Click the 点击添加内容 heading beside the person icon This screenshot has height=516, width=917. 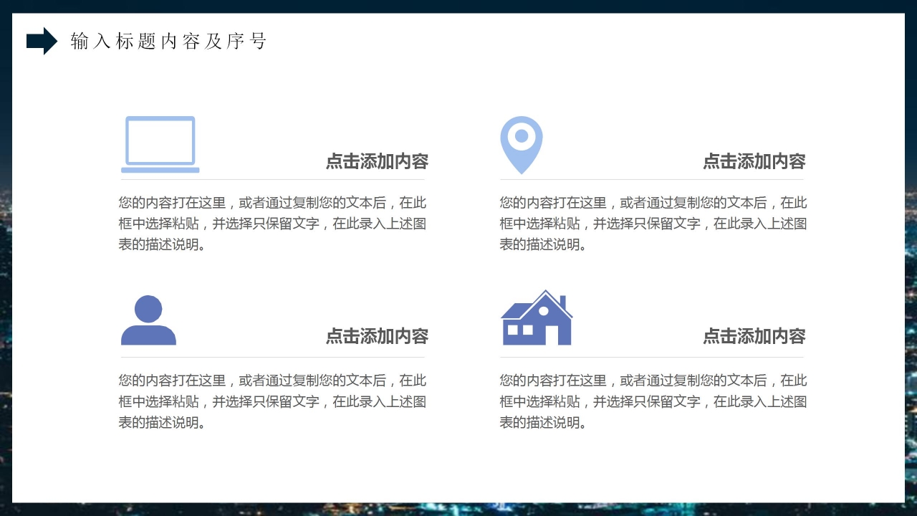(377, 336)
